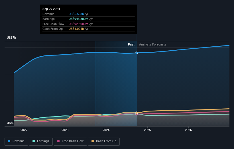Click the US$929.000m free cash flow value
This screenshot has width=234, height=149.
78,24
